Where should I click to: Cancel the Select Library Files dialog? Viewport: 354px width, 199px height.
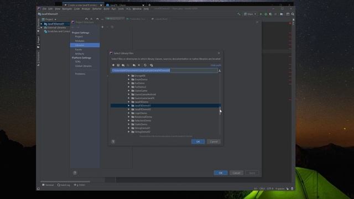click(x=214, y=142)
